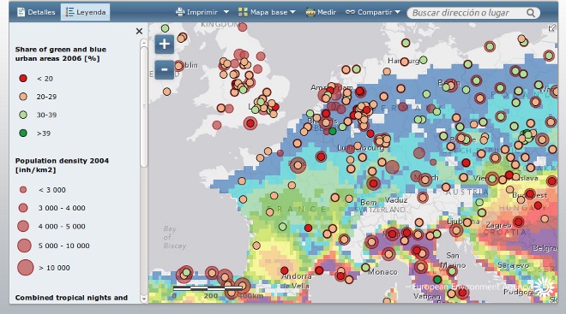Close the legend panel with X

(139, 32)
